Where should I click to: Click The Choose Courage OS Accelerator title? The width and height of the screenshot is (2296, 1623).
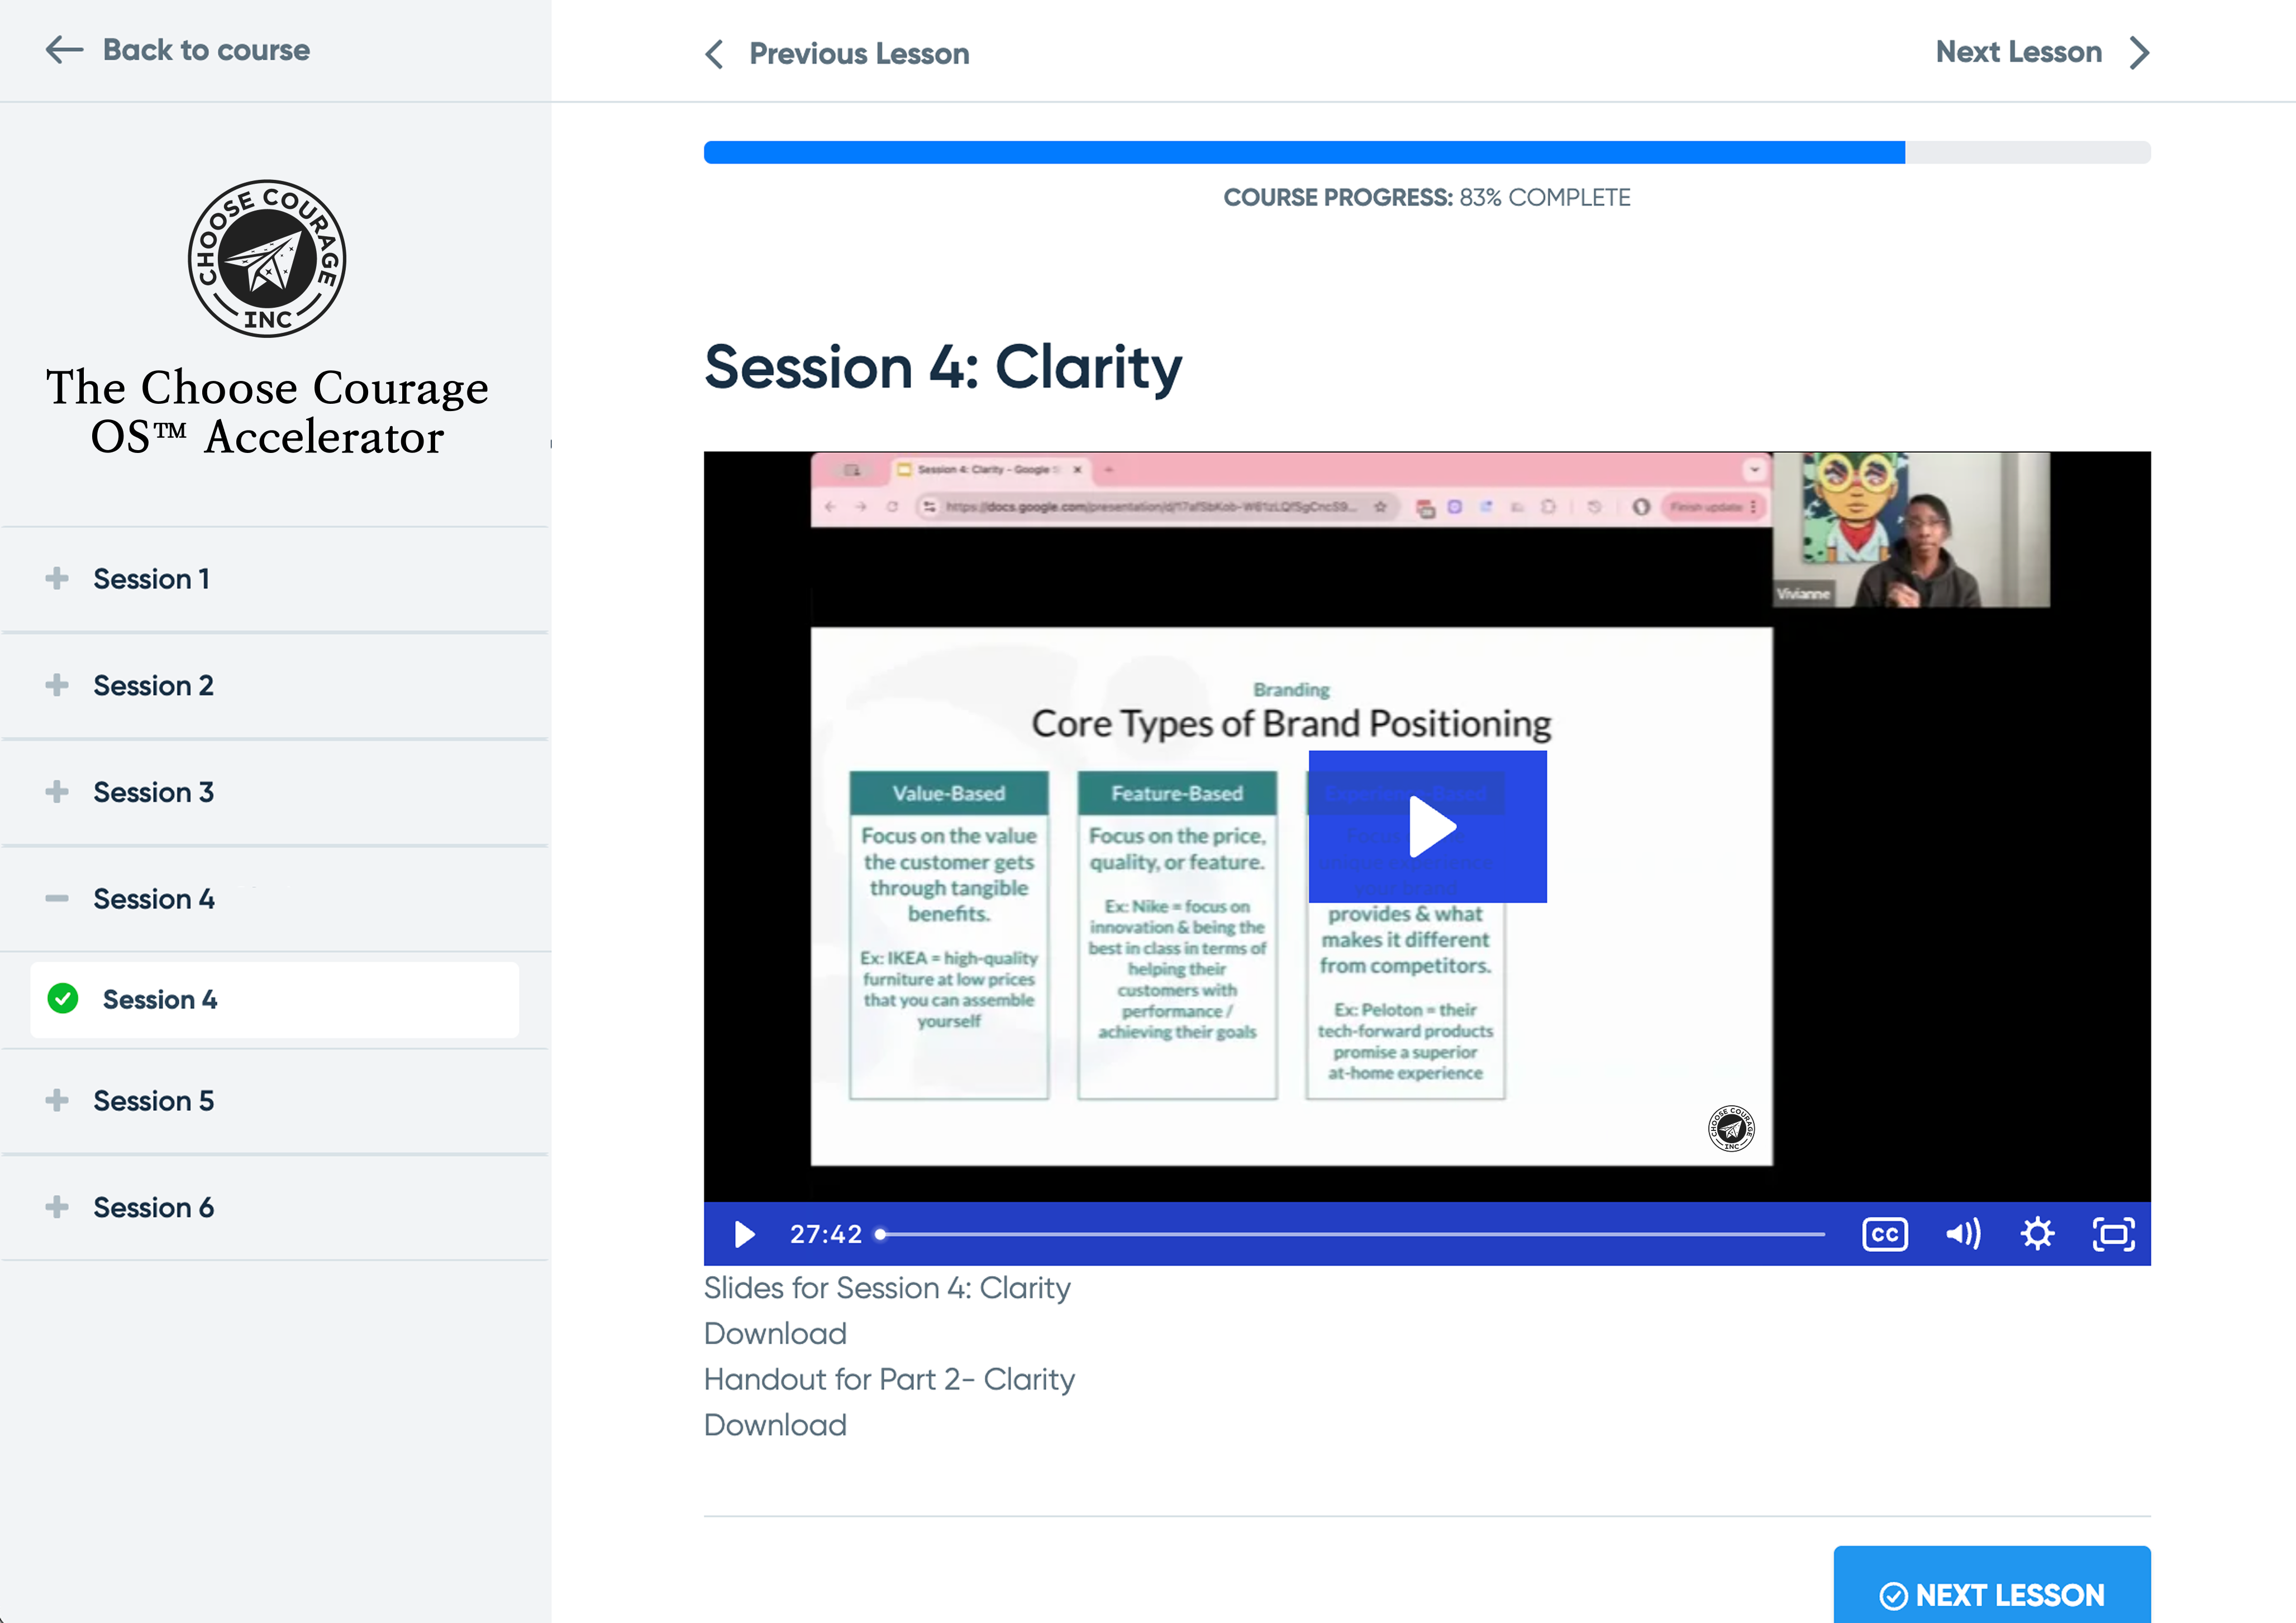pos(267,412)
